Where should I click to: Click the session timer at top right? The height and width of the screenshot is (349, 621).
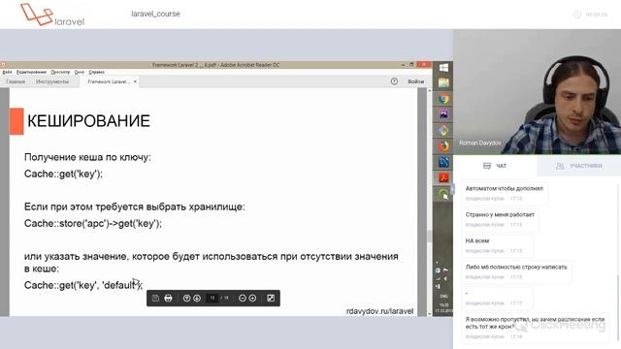coord(591,15)
